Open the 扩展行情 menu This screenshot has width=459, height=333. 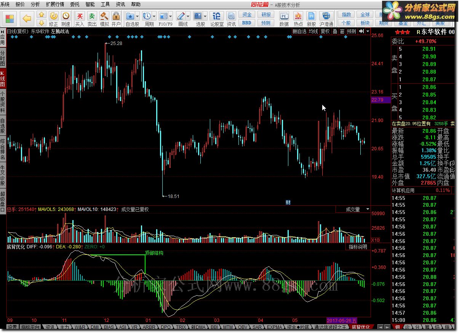coord(55,5)
